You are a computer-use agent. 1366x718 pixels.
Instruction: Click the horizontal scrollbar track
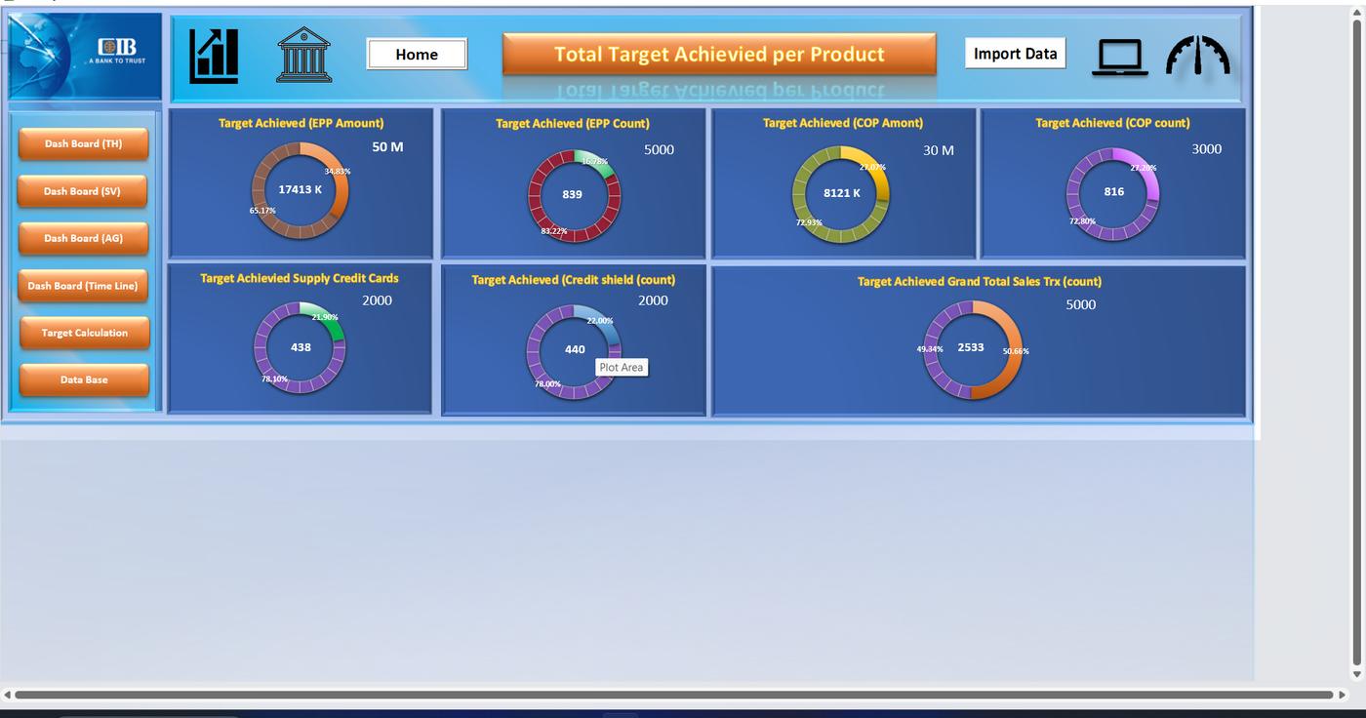[x=673, y=695]
